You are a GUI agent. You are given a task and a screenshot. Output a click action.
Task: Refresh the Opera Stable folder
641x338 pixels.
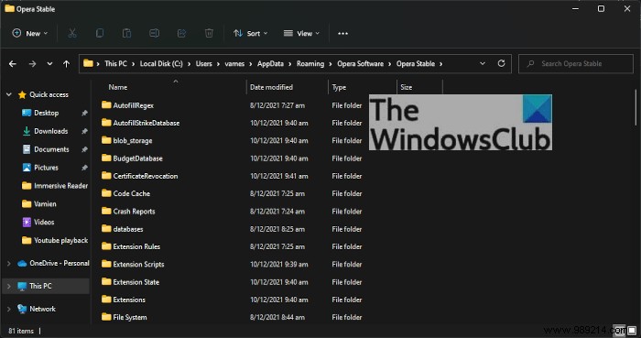501,63
